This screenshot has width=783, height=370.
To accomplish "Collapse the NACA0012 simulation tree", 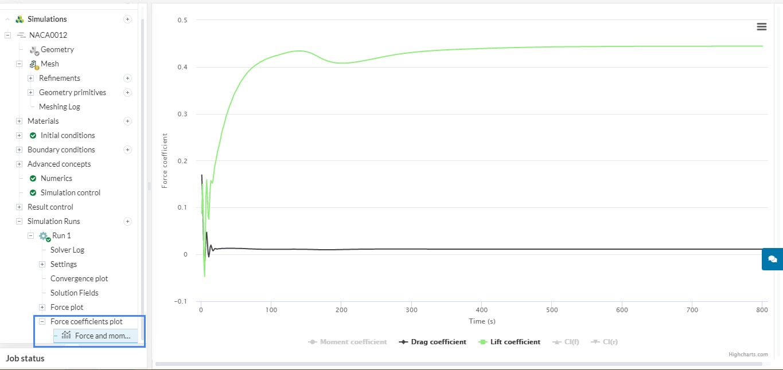I will 7,36.
